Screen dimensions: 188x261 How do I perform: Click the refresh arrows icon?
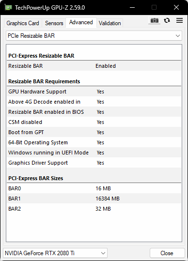tap(167, 20)
